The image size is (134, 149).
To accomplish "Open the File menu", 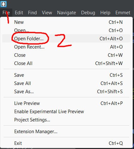I will pyautogui.click(x=6, y=13).
